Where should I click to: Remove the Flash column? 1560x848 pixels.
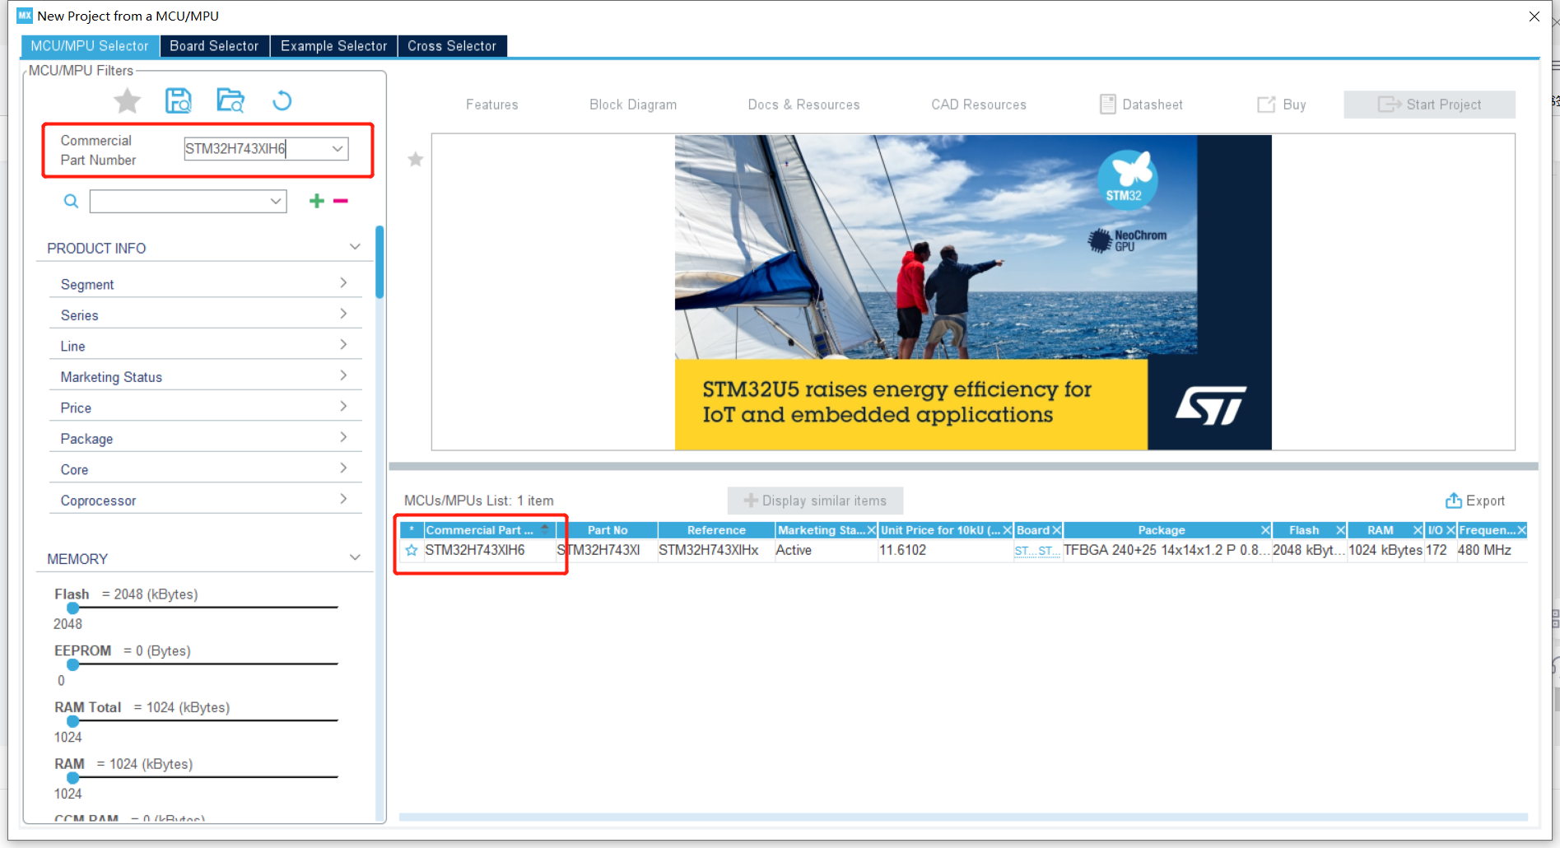(x=1340, y=530)
